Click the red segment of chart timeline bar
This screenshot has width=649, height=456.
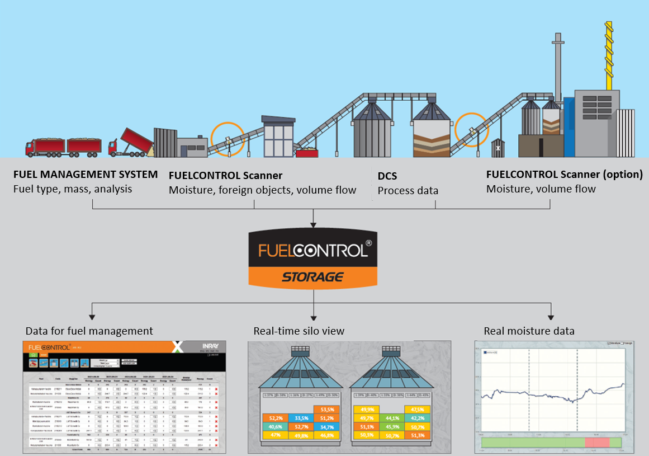pos(597,443)
